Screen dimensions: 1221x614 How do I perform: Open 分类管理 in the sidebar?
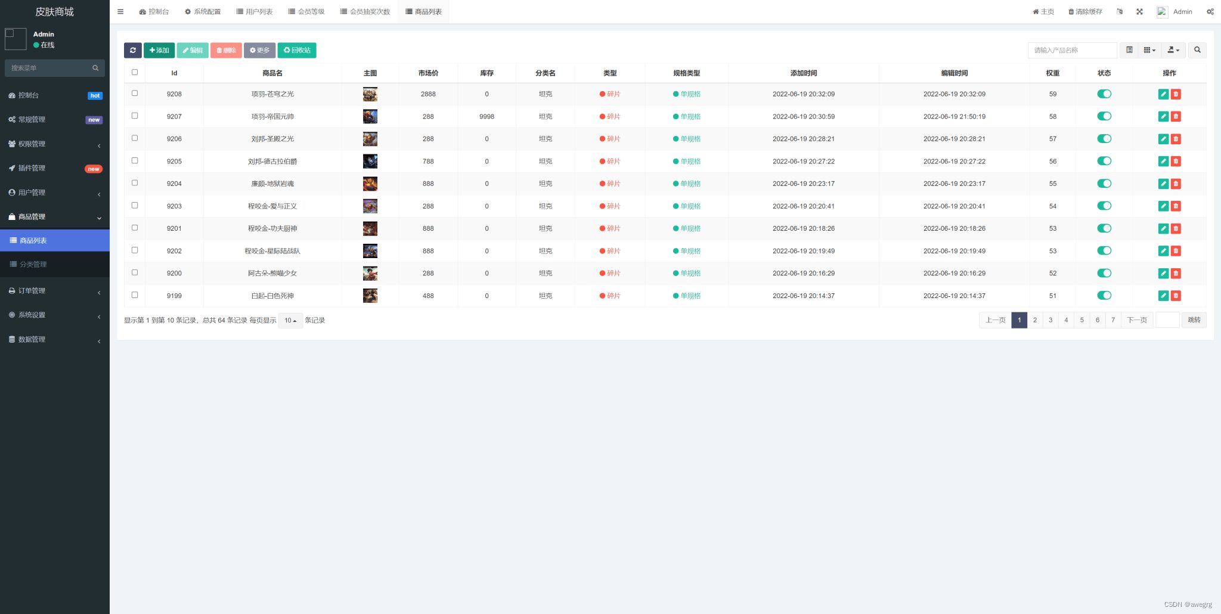click(x=33, y=265)
